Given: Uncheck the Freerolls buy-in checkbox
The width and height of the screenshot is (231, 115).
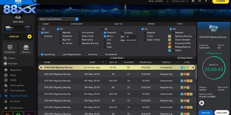Looking at the screenshot, I should [x=105, y=32].
